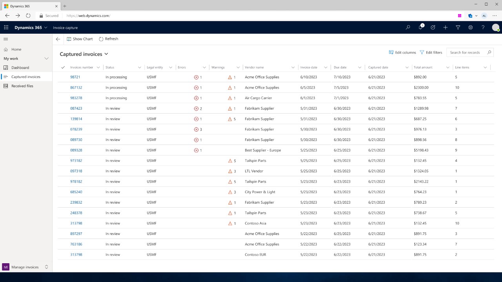This screenshot has height=282, width=502.
Task: Click total amount $5198.43 cell
Action: coord(421,150)
